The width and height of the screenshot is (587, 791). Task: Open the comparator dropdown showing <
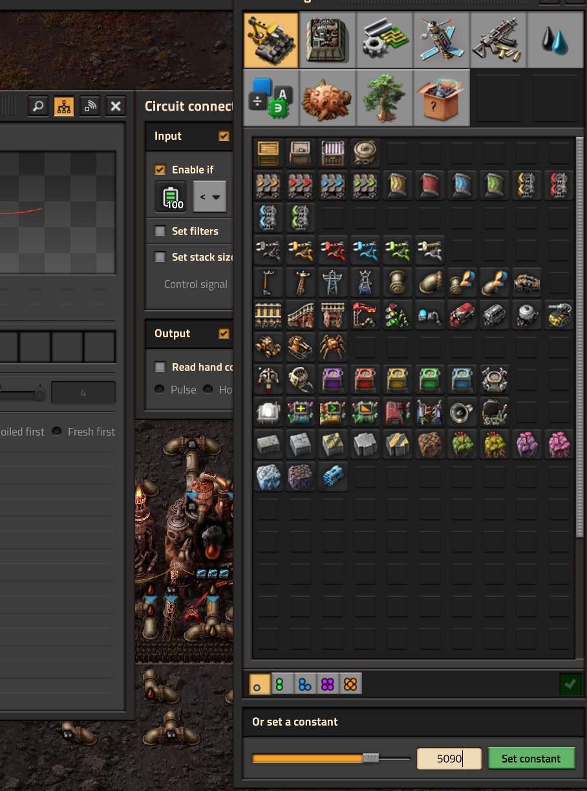pos(210,197)
